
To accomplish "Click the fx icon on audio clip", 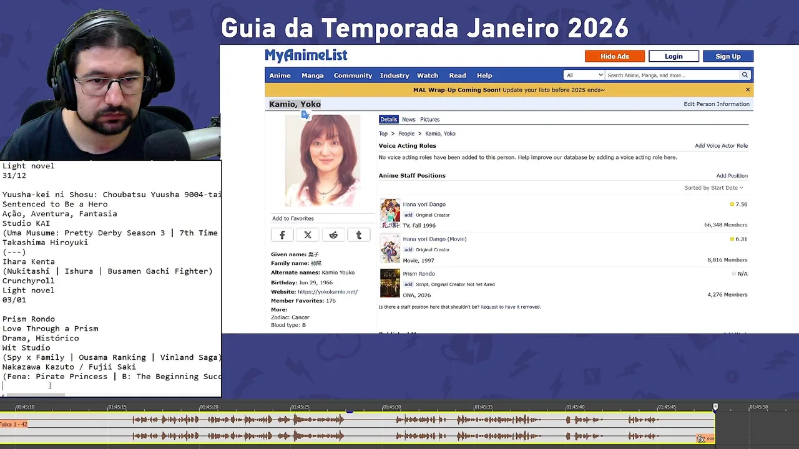I will tap(701, 439).
